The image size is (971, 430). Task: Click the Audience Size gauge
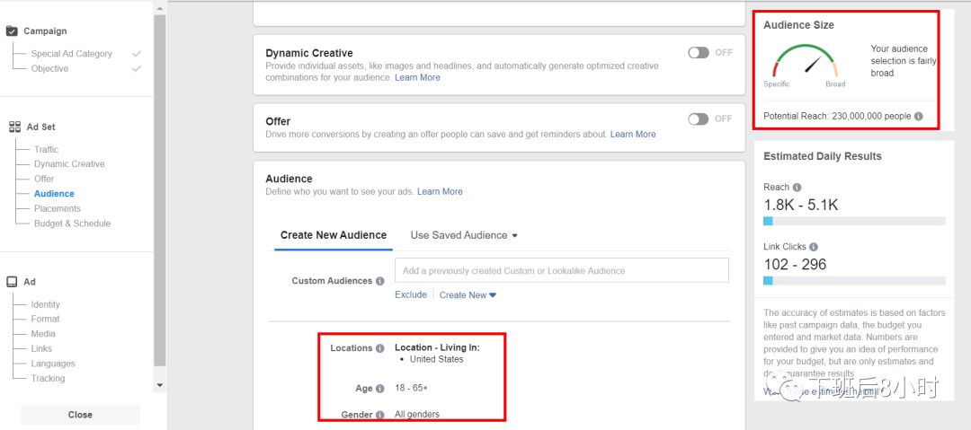[x=805, y=61]
